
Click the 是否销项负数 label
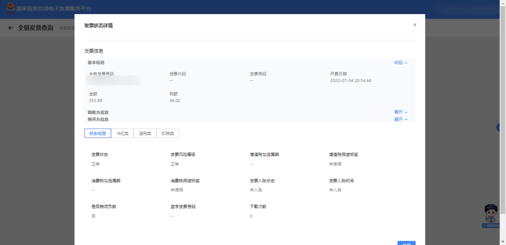104,207
